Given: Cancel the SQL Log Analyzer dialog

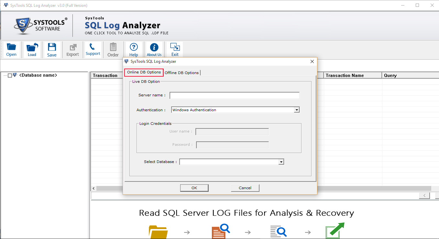Looking at the screenshot, I should pos(245,188).
